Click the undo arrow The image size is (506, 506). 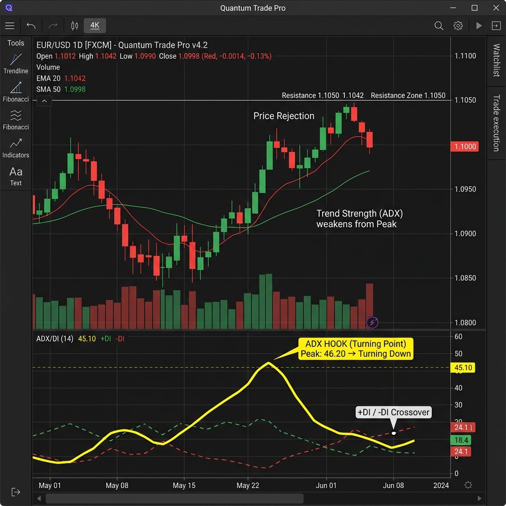tap(31, 26)
